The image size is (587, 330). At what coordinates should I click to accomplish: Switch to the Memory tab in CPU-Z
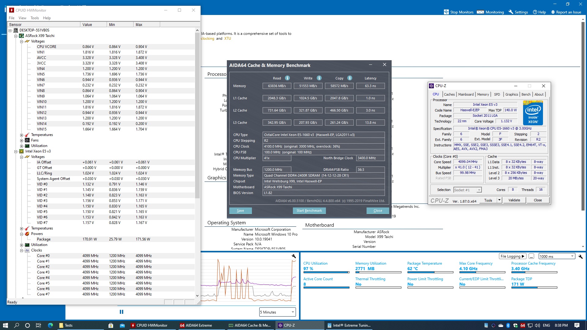pos(483,94)
